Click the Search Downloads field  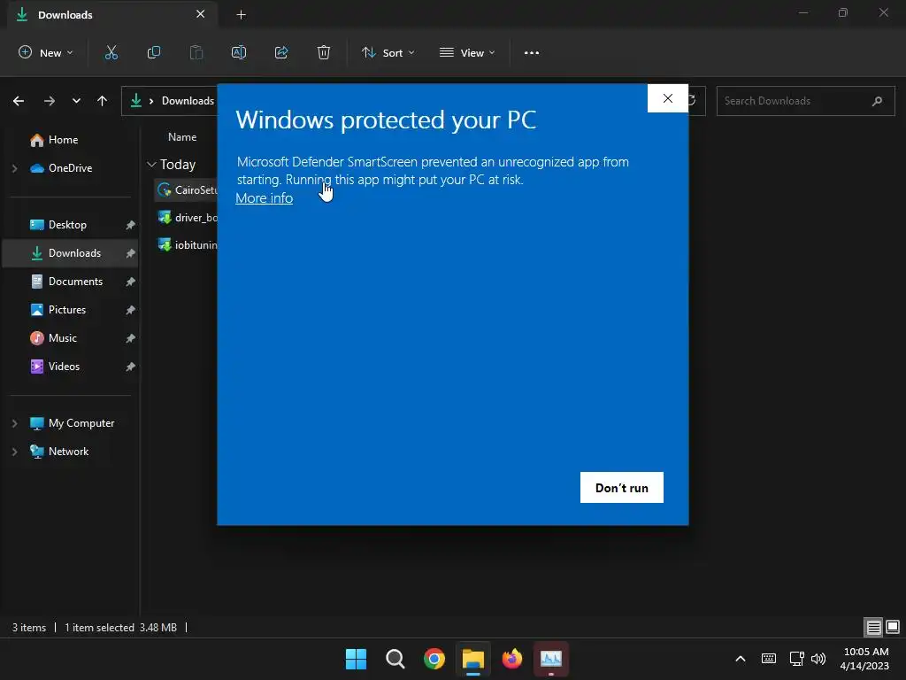click(805, 101)
